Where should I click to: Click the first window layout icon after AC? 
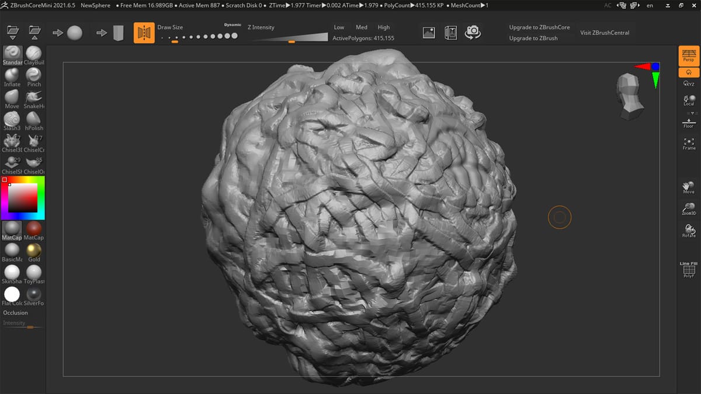click(620, 5)
